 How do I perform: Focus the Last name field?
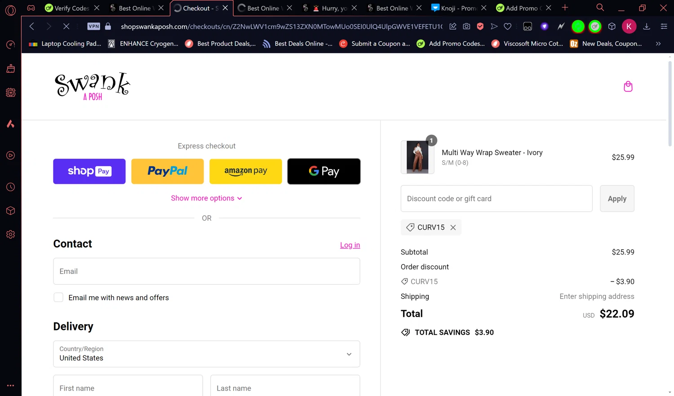(285, 386)
